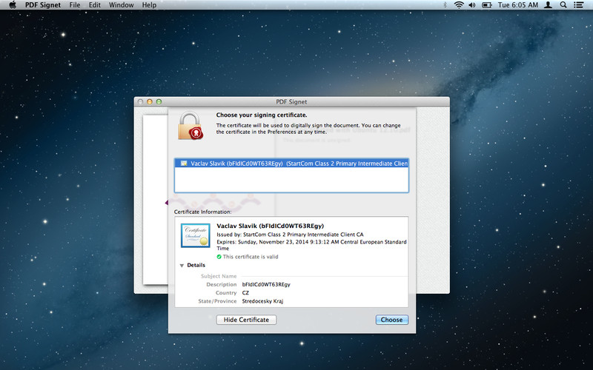Image resolution: width=593 pixels, height=370 pixels.
Task: Click the Tue 6:05 AM clock
Action: (517, 5)
